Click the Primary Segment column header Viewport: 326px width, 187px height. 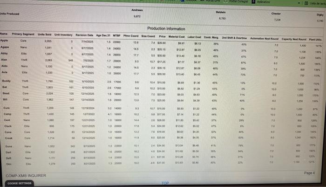(23, 34)
